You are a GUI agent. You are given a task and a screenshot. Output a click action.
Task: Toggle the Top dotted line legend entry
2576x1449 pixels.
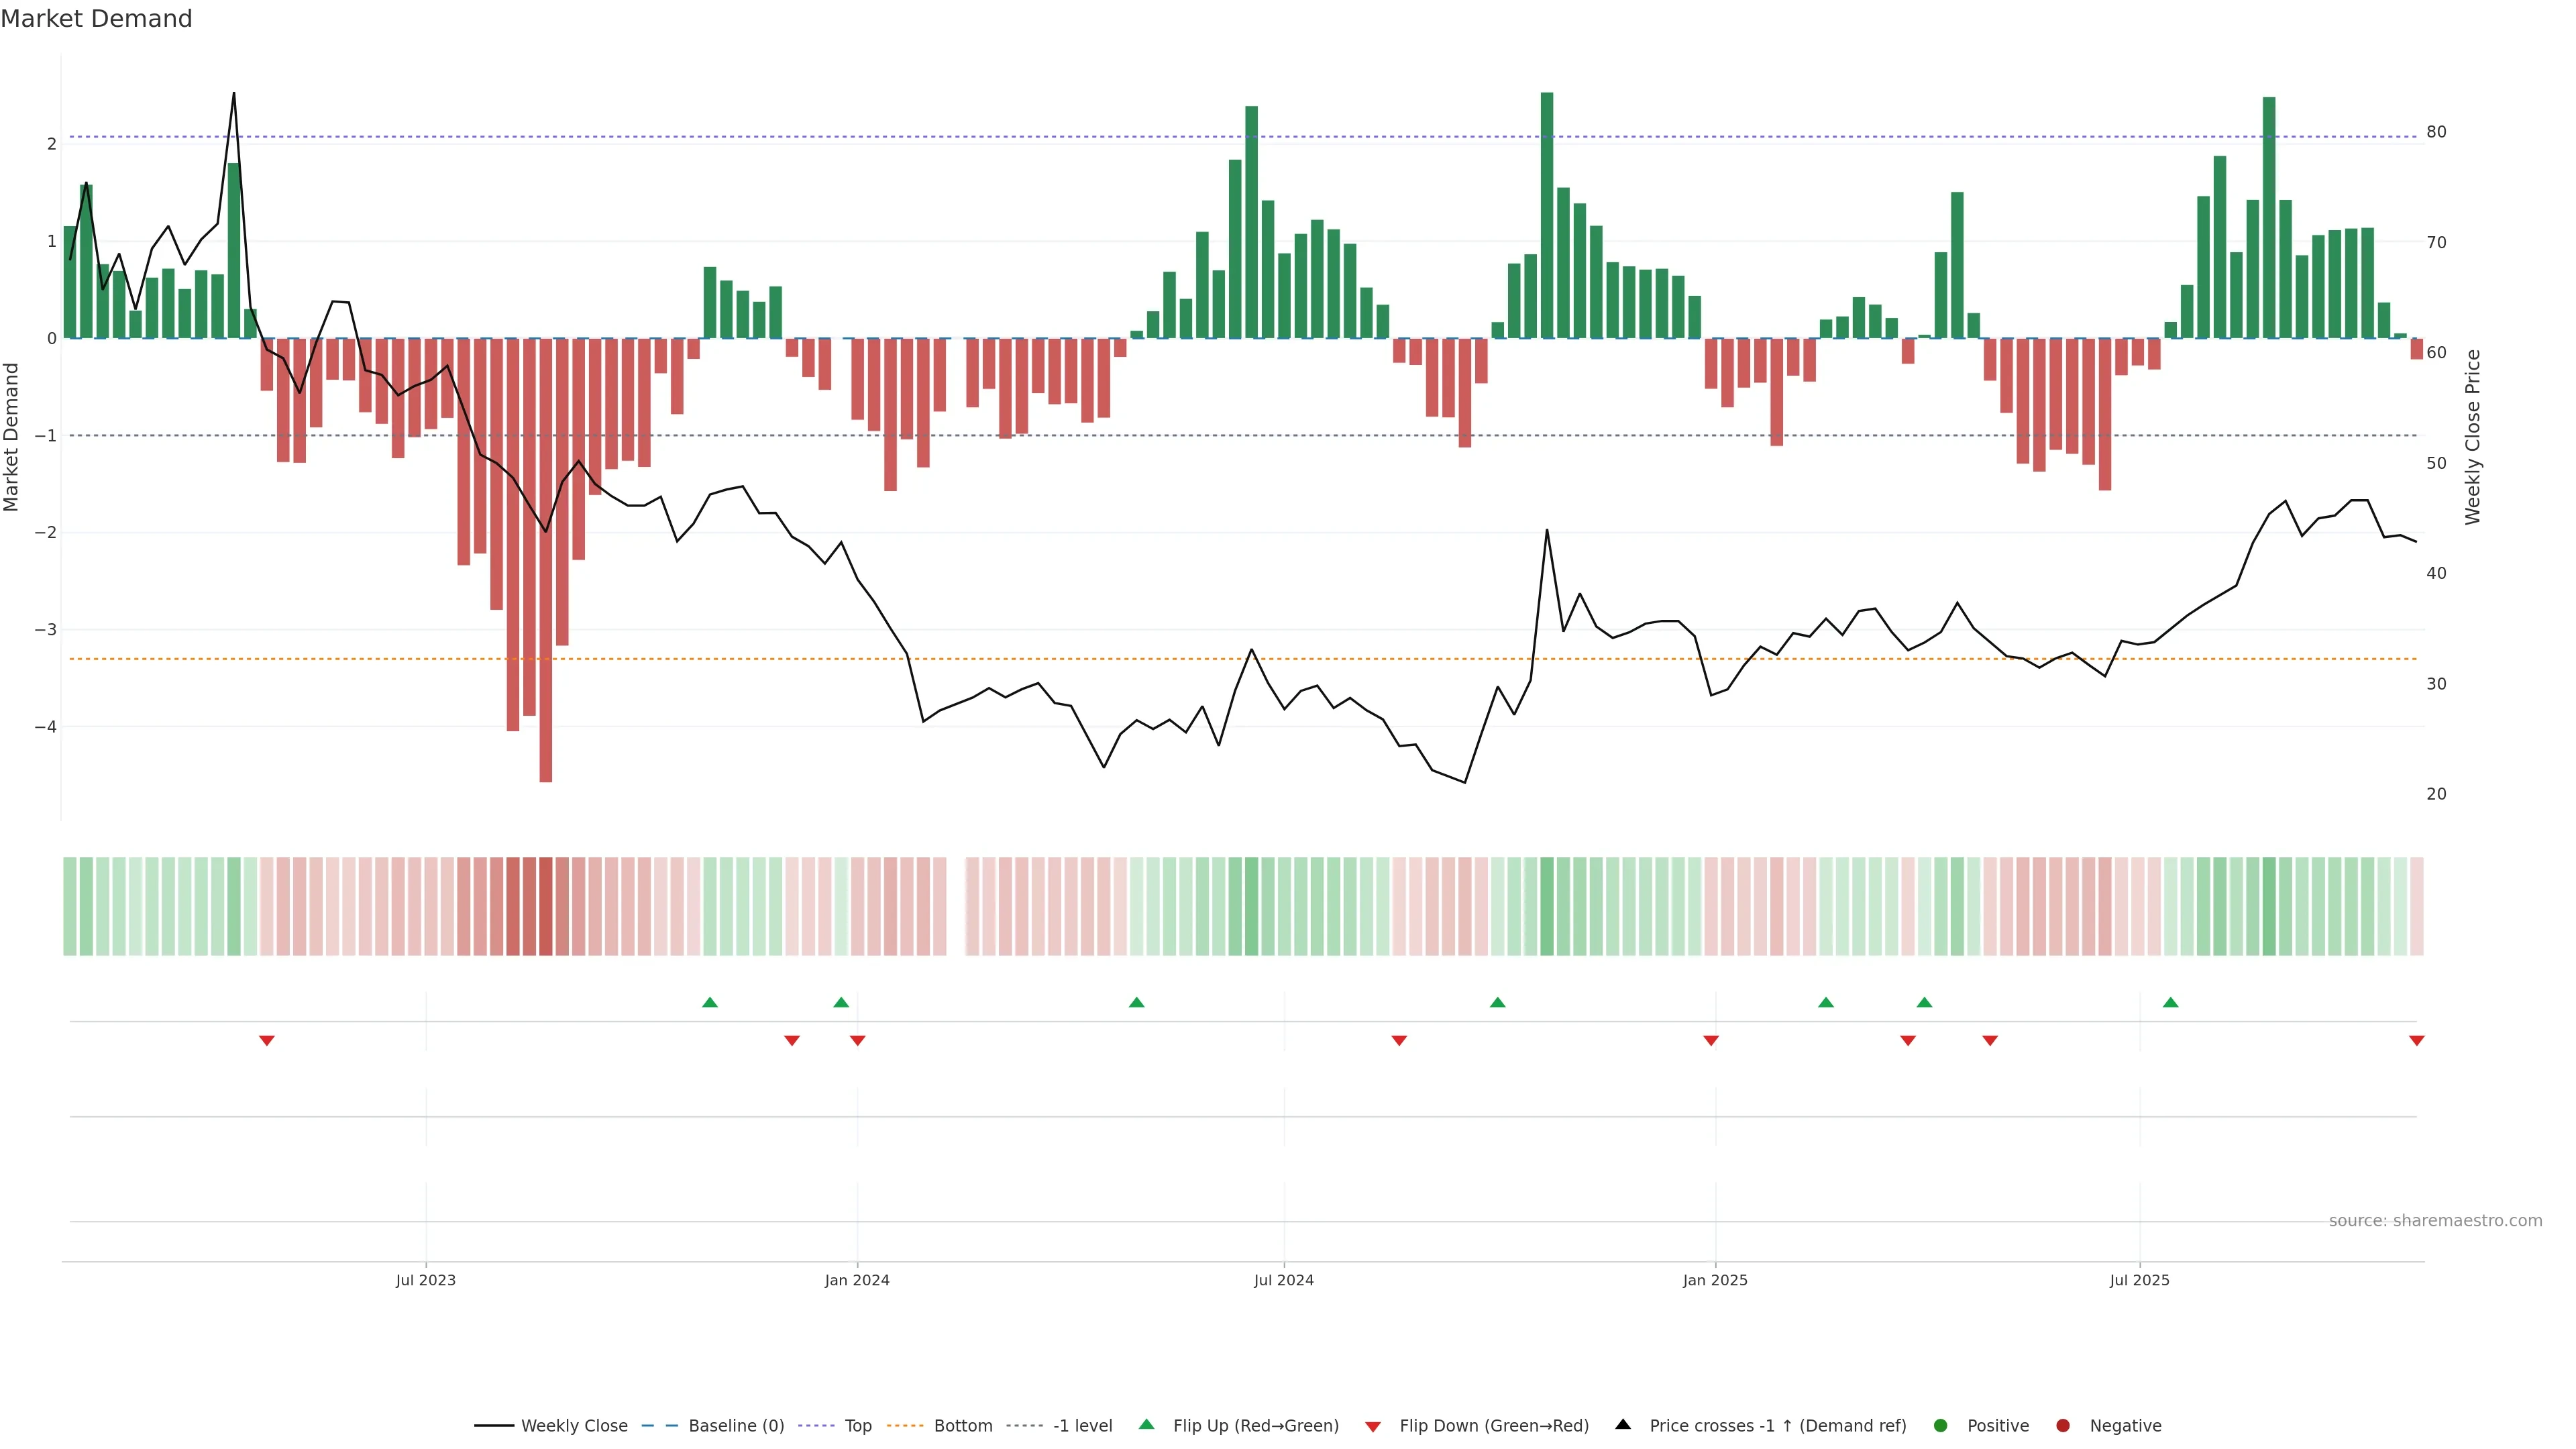(857, 1425)
